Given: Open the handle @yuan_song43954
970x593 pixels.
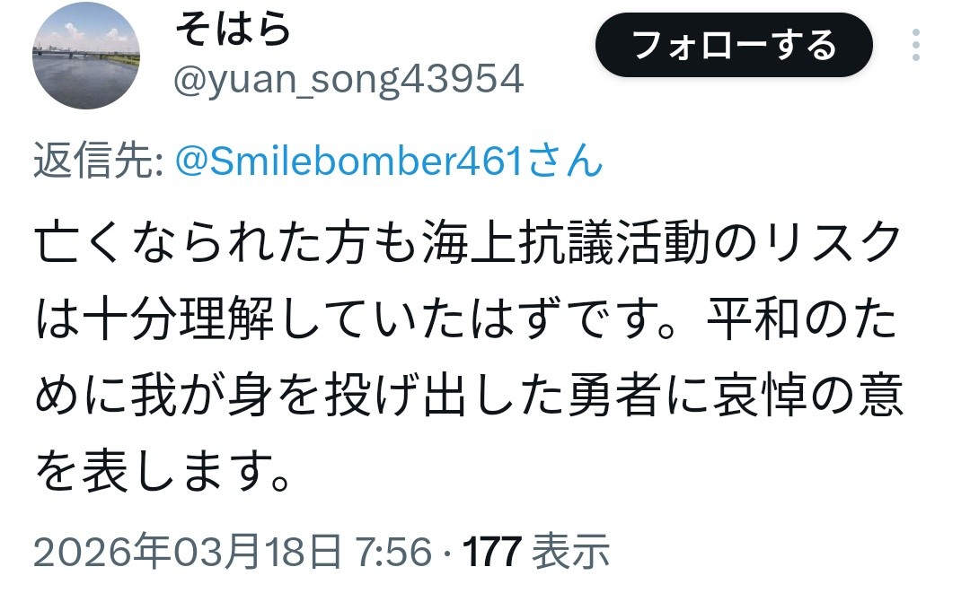Looking at the screenshot, I should click(348, 81).
